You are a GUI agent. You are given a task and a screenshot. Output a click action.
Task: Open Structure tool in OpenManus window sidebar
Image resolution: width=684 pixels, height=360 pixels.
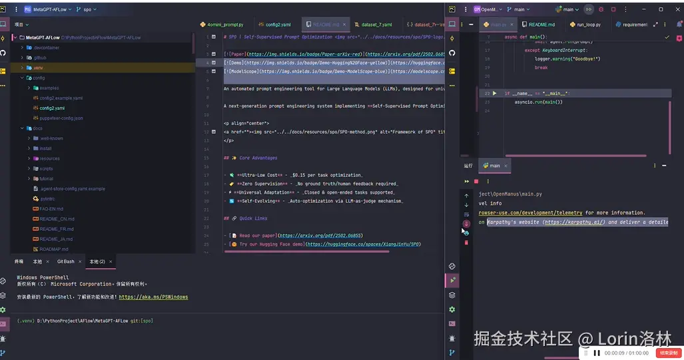click(452, 71)
